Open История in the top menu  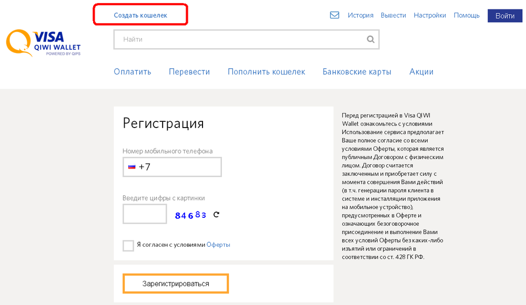(x=360, y=15)
